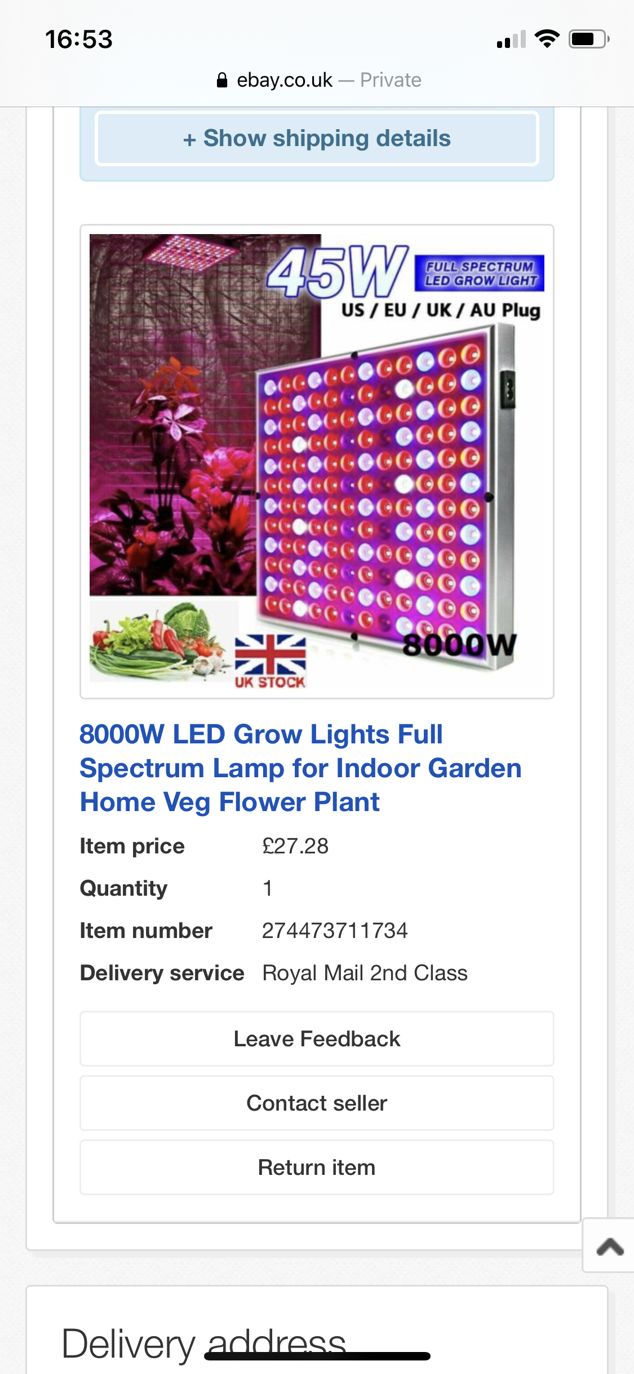
Task: Tap the Wi-Fi status icon
Action: coord(547,39)
